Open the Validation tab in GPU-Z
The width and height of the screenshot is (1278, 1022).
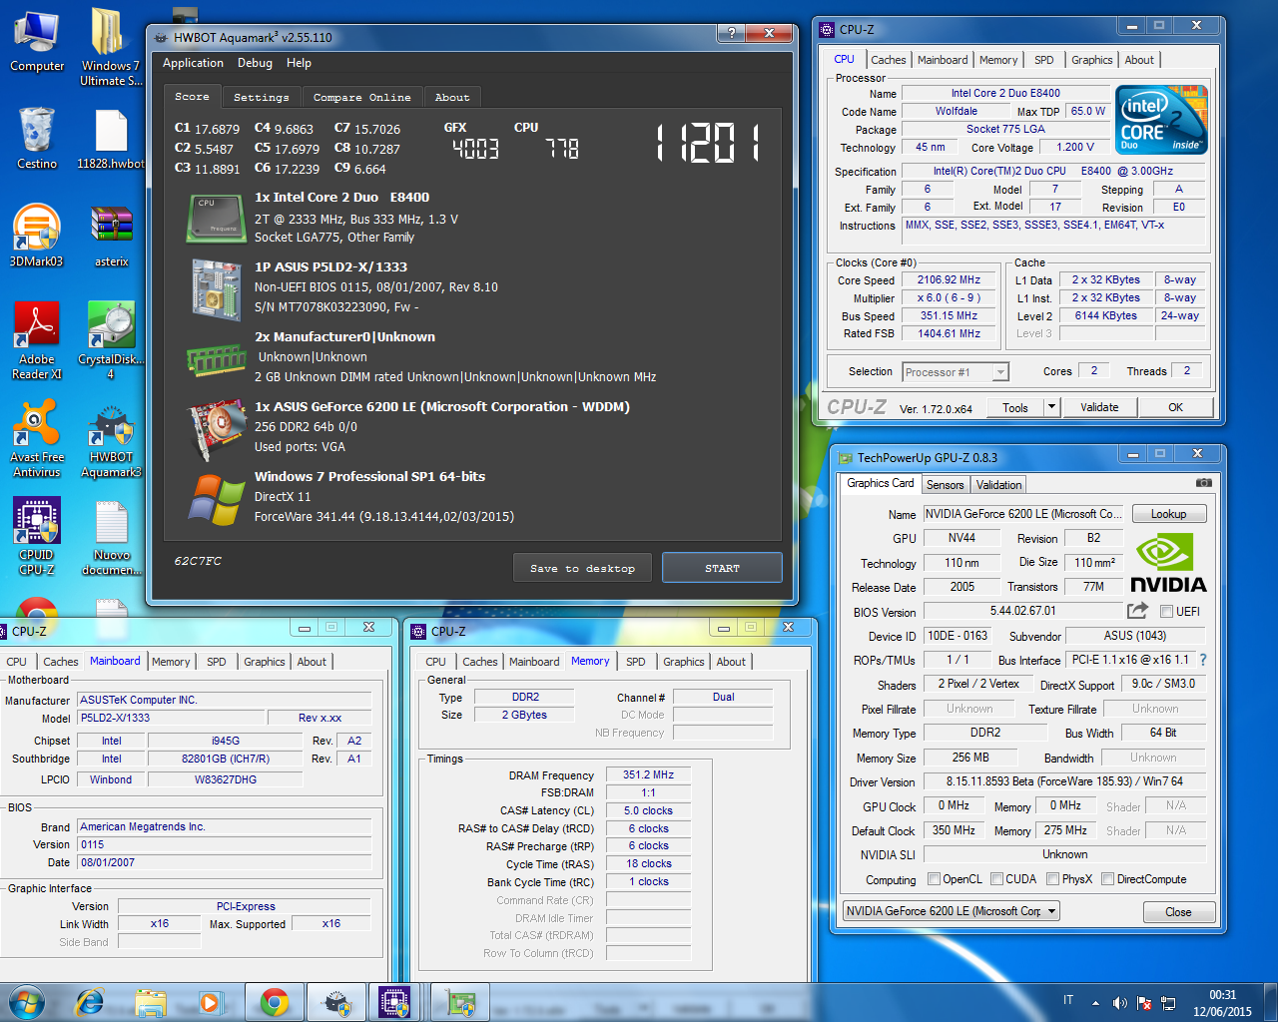(998, 485)
